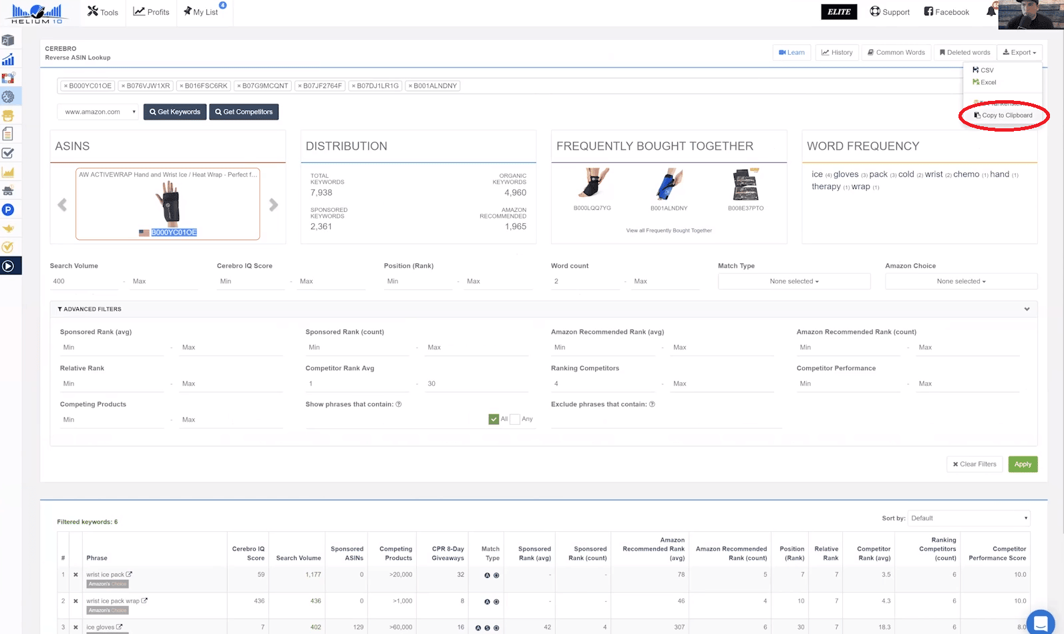
Task: Click the play button sidebar icon
Action: tap(8, 266)
